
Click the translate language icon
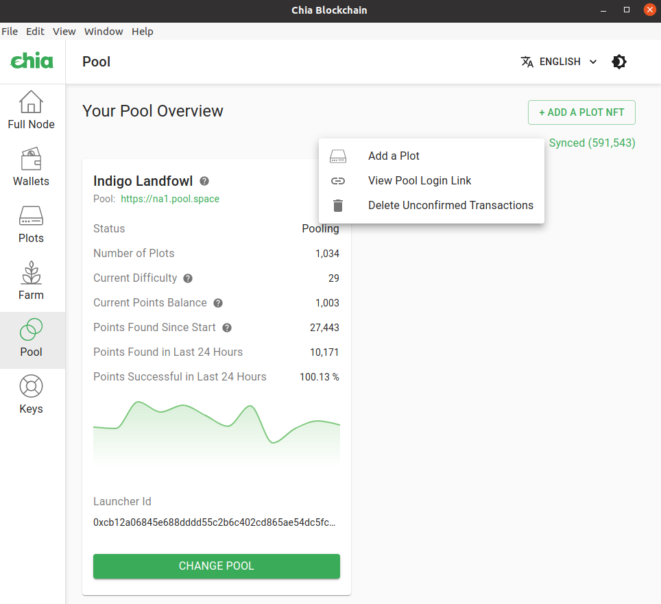tap(527, 62)
